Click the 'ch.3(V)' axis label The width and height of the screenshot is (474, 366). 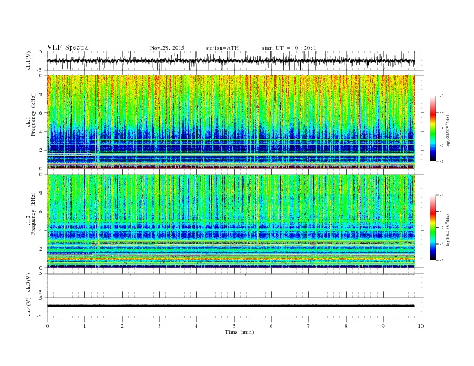(29, 283)
